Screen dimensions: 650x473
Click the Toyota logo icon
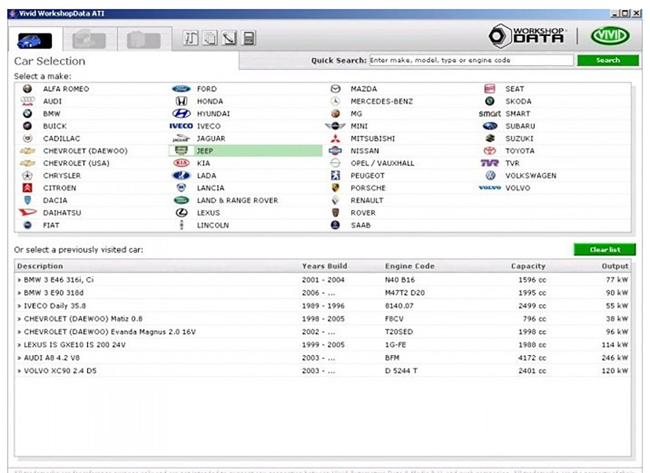[489, 151]
